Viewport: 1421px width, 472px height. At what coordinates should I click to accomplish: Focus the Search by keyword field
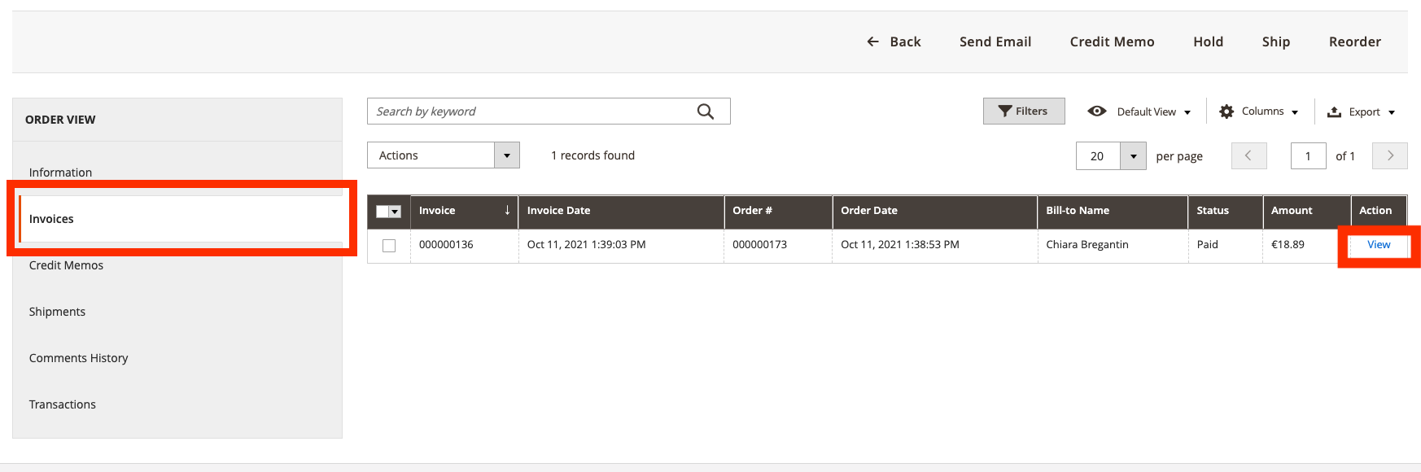(529, 111)
